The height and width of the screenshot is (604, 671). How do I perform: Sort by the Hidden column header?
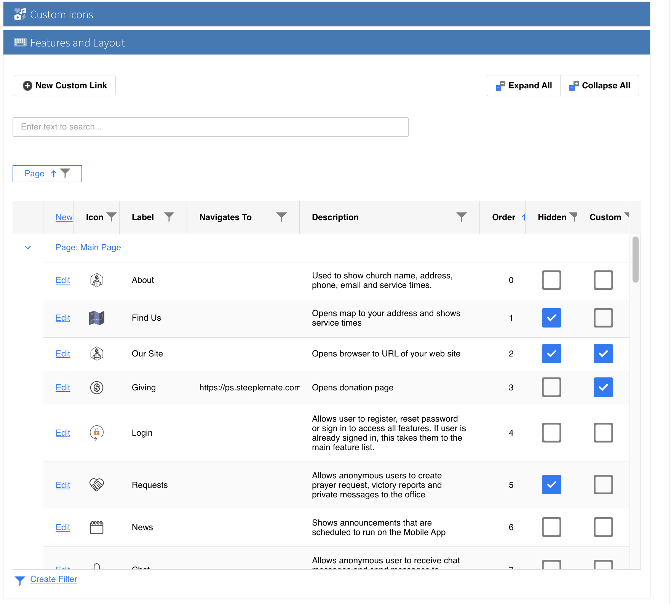tap(552, 217)
